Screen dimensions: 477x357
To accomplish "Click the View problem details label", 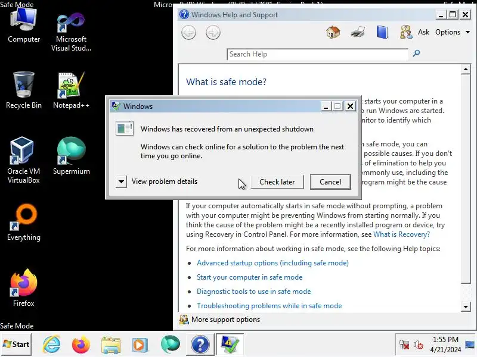I will [165, 181].
